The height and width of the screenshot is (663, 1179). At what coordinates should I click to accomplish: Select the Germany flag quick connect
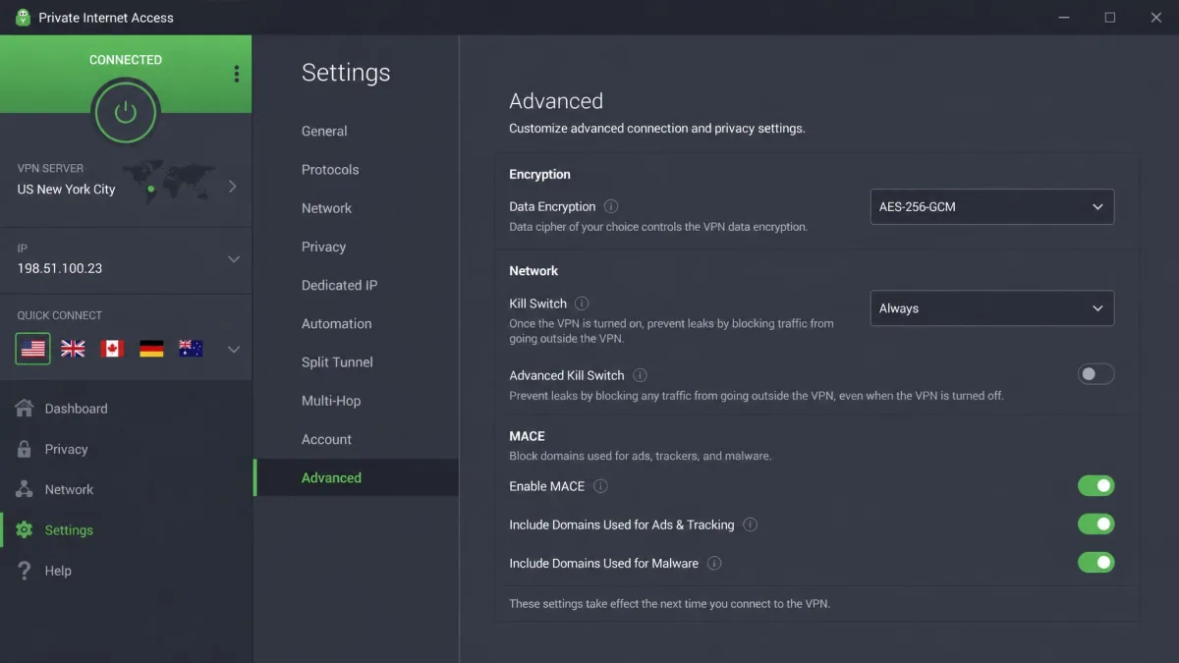pyautogui.click(x=151, y=349)
